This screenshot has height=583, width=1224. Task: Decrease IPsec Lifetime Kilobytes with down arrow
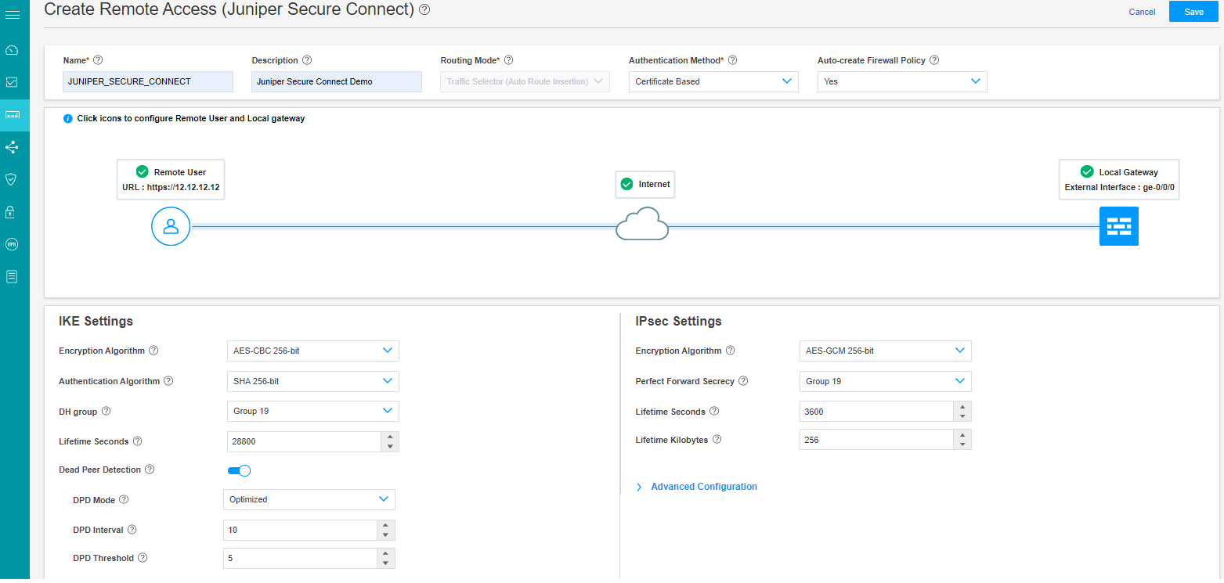(x=962, y=444)
